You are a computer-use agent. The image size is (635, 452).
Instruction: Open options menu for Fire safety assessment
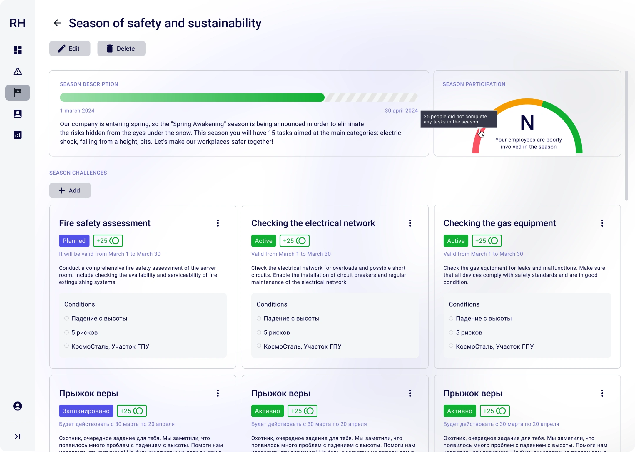point(218,223)
